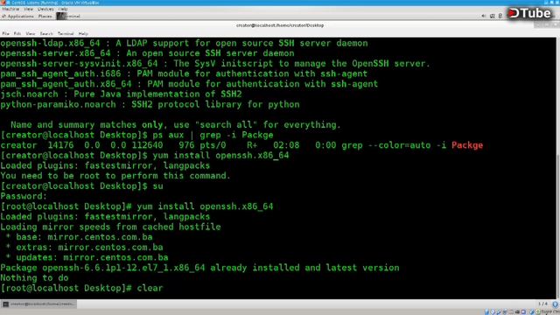Click 'jsch.noarch : Pure Java implementation' line
Screen dimensions: 560x315
[x=121, y=94]
